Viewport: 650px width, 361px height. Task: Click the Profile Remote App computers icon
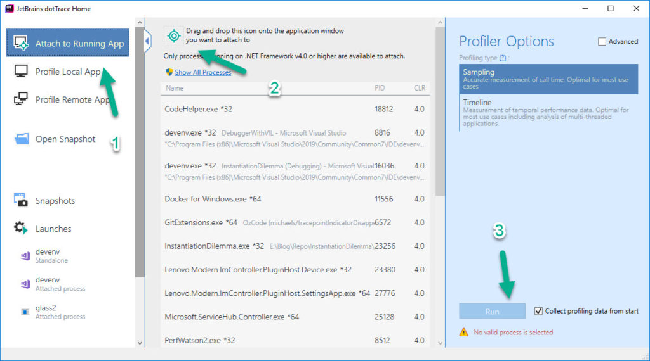(21, 99)
